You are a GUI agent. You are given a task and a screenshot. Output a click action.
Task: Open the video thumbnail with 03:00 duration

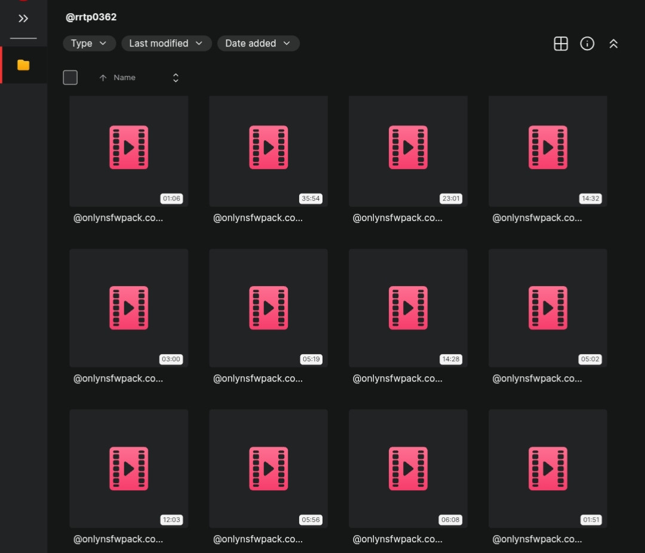coord(129,308)
